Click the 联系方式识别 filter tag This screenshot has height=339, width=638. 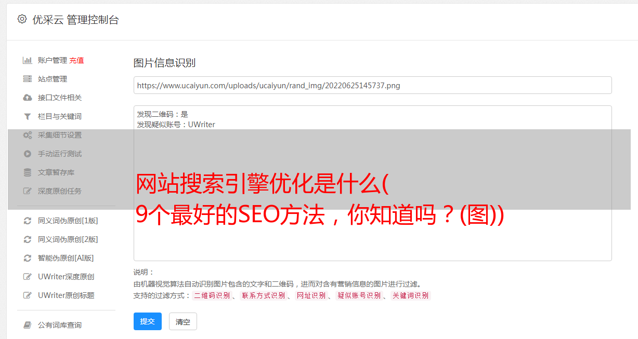263,295
